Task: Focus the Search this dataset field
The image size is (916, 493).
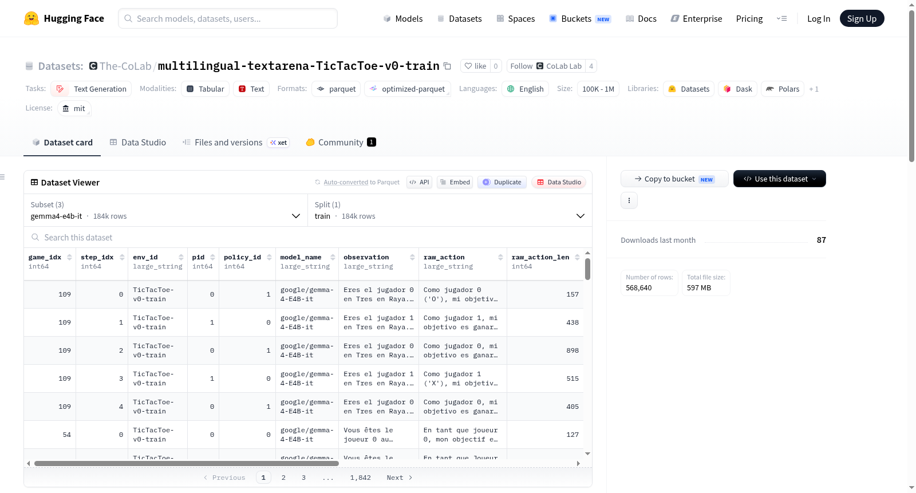Action: [x=308, y=237]
